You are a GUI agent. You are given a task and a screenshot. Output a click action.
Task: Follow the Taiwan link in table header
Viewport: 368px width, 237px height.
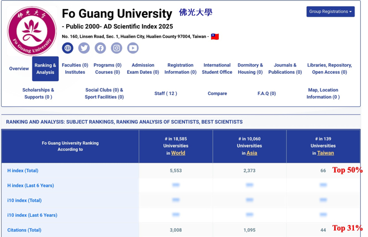click(x=325, y=153)
